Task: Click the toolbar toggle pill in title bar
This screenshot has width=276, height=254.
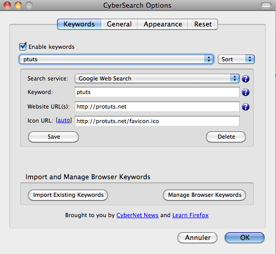Action: [x=266, y=5]
